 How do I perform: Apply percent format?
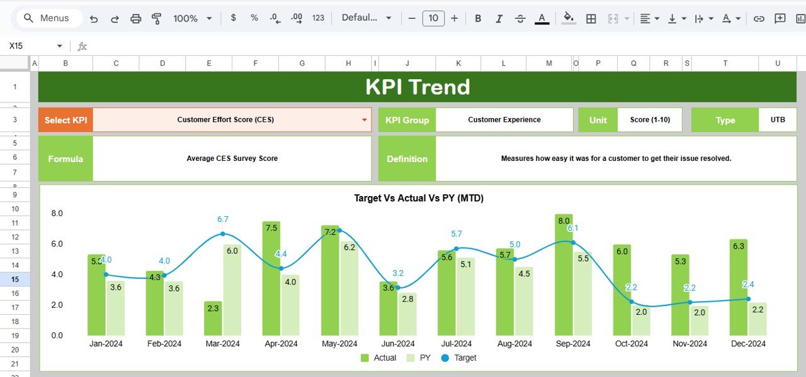coord(254,18)
